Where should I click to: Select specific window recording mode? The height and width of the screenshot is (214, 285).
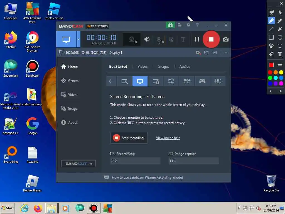coord(156,81)
